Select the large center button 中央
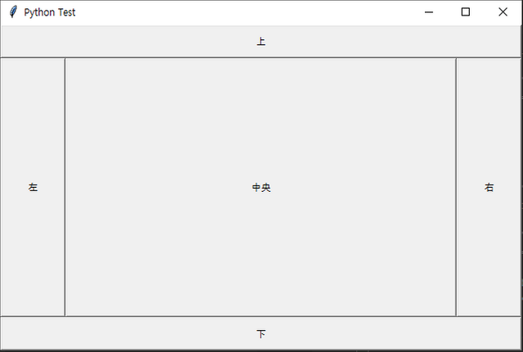The image size is (523, 352). pos(261,187)
